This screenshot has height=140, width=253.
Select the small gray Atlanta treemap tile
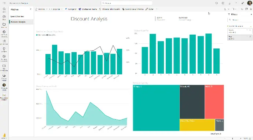[x=219, y=125]
